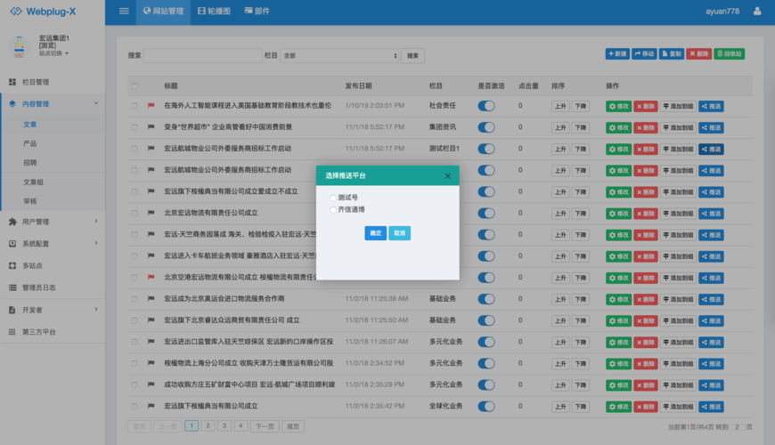Click the 移动 toolbar button
775x445 pixels.
[x=644, y=53]
